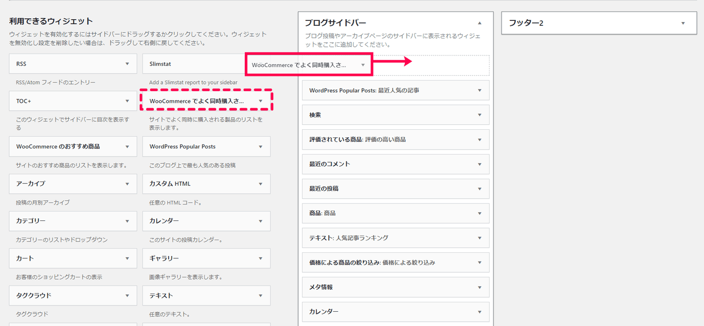Expand sidebar 商品: 商品 widget arrow
This screenshot has width=704, height=326.
480,213
